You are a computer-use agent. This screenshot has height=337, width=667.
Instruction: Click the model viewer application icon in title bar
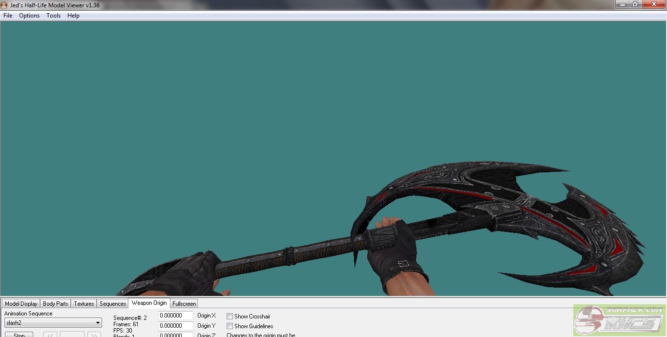point(4,5)
